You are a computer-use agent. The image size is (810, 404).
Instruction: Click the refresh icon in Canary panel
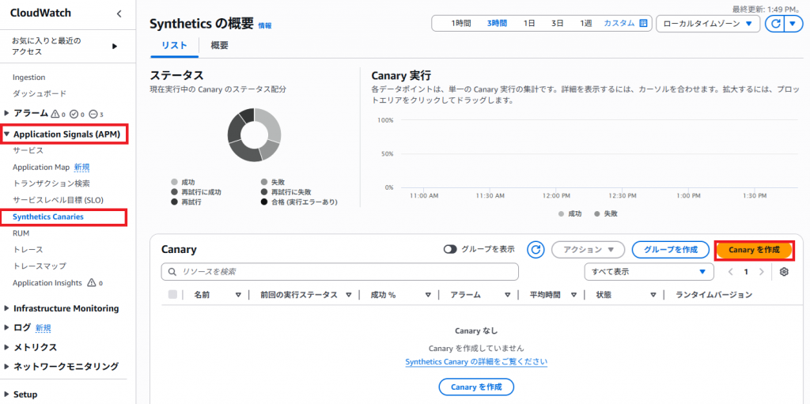pyautogui.click(x=536, y=250)
